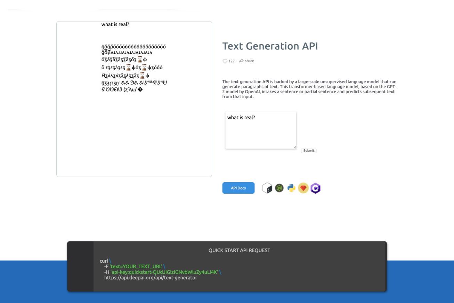Click "what is real?" in the output panel
This screenshot has height=303, width=454.
point(115,24)
